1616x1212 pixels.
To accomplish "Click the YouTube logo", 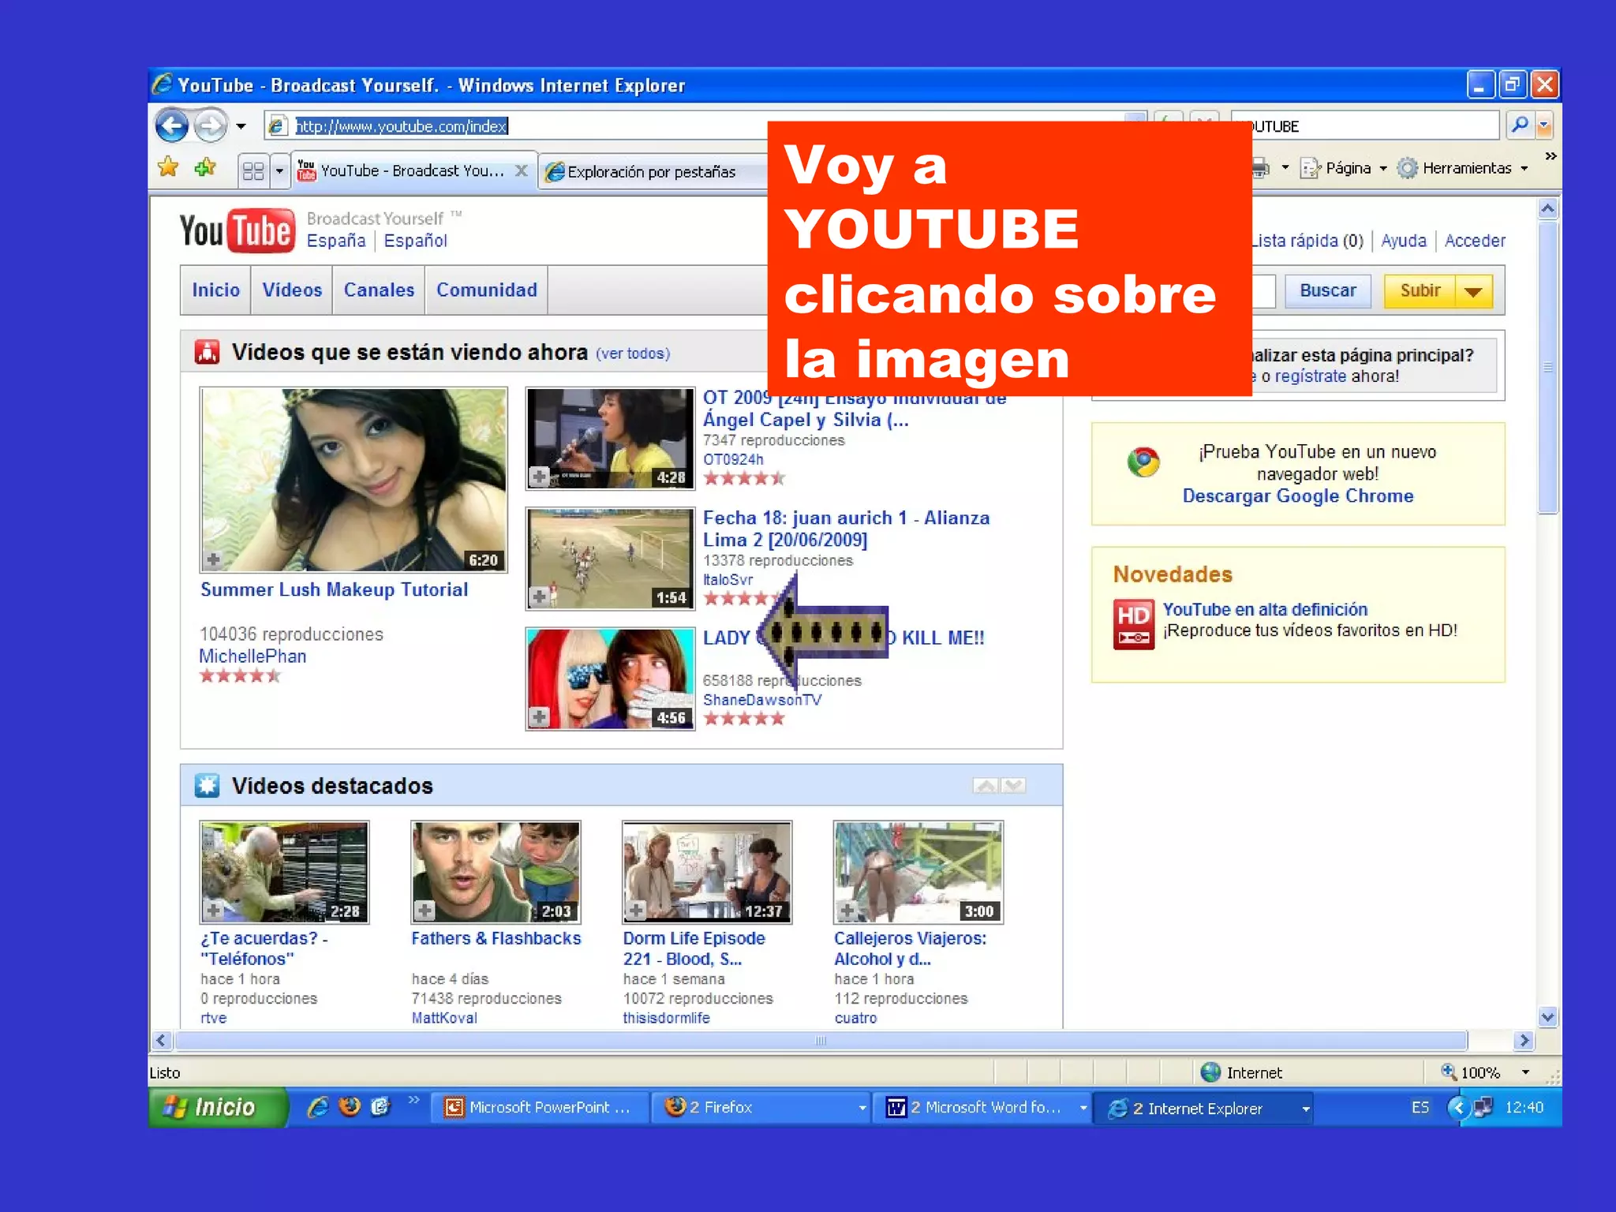I will [238, 230].
